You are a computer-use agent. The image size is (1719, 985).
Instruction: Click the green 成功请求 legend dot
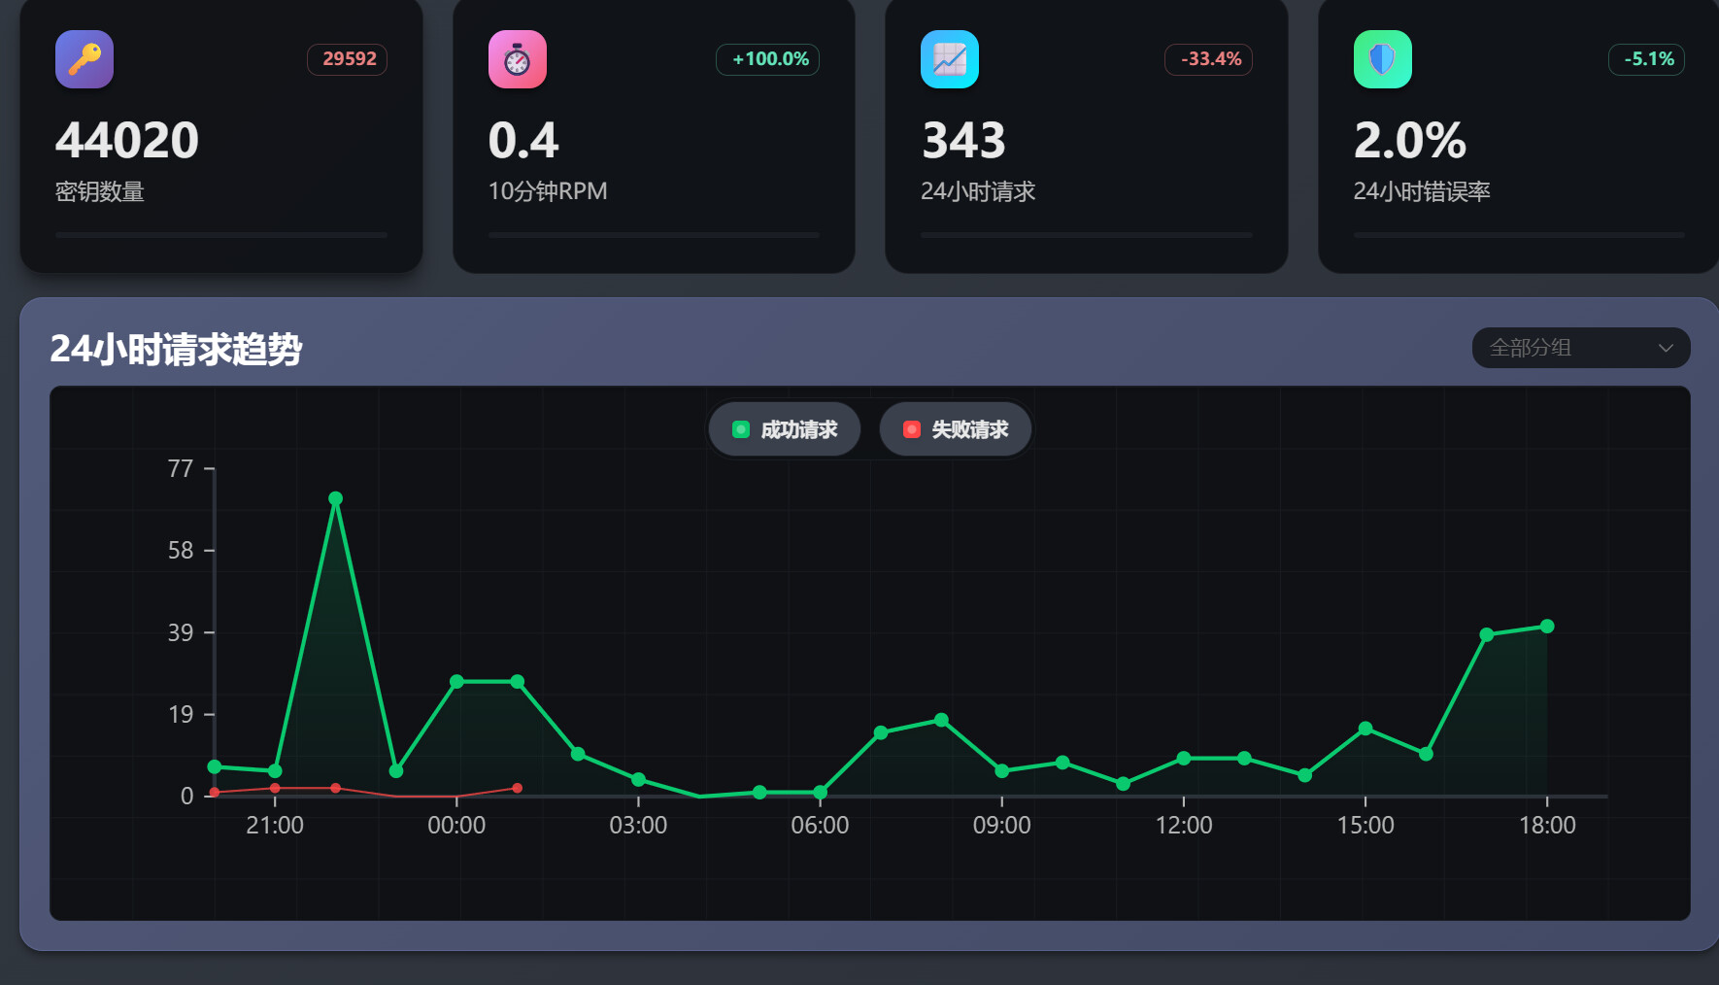click(x=740, y=429)
